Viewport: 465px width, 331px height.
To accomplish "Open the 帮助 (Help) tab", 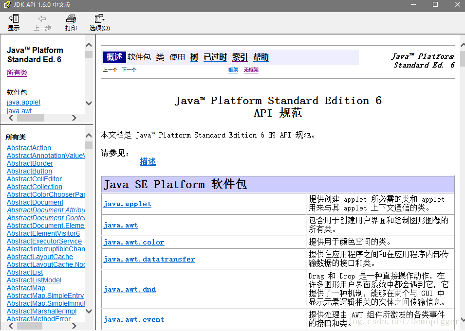I will 260,57.
